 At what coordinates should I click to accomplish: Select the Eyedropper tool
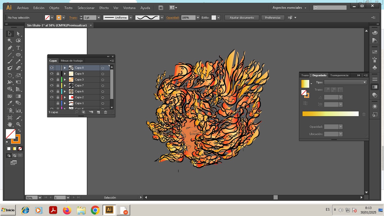pos(10,103)
